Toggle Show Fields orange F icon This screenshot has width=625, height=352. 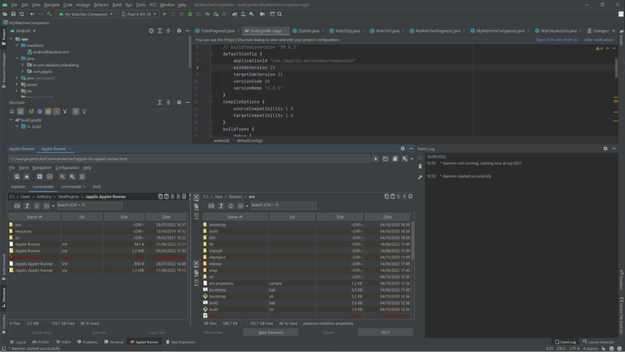click(48, 111)
